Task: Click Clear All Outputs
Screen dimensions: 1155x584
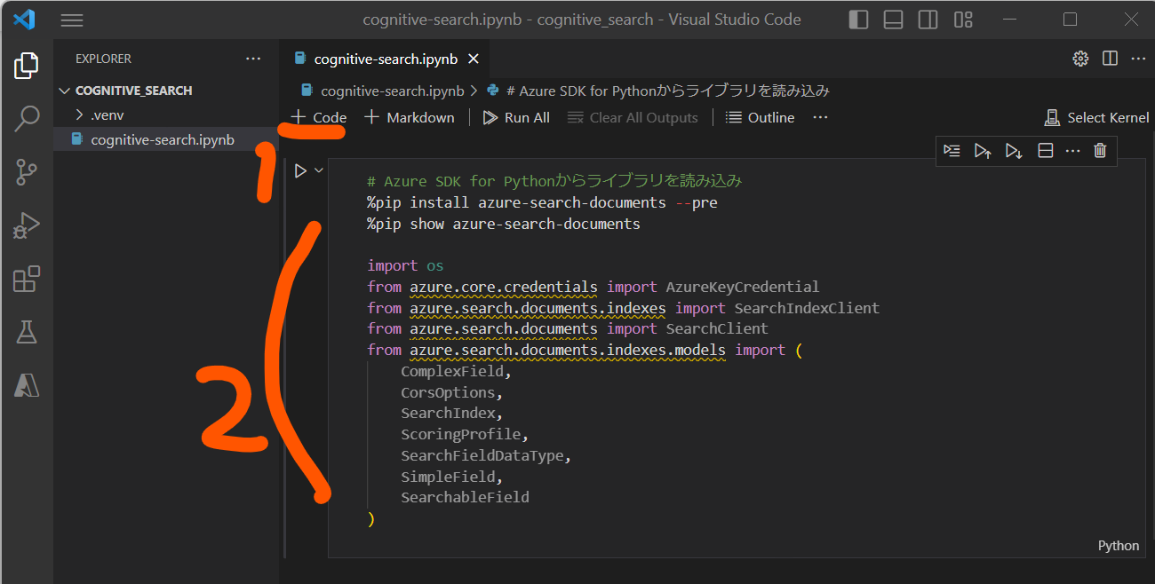Action: point(633,117)
